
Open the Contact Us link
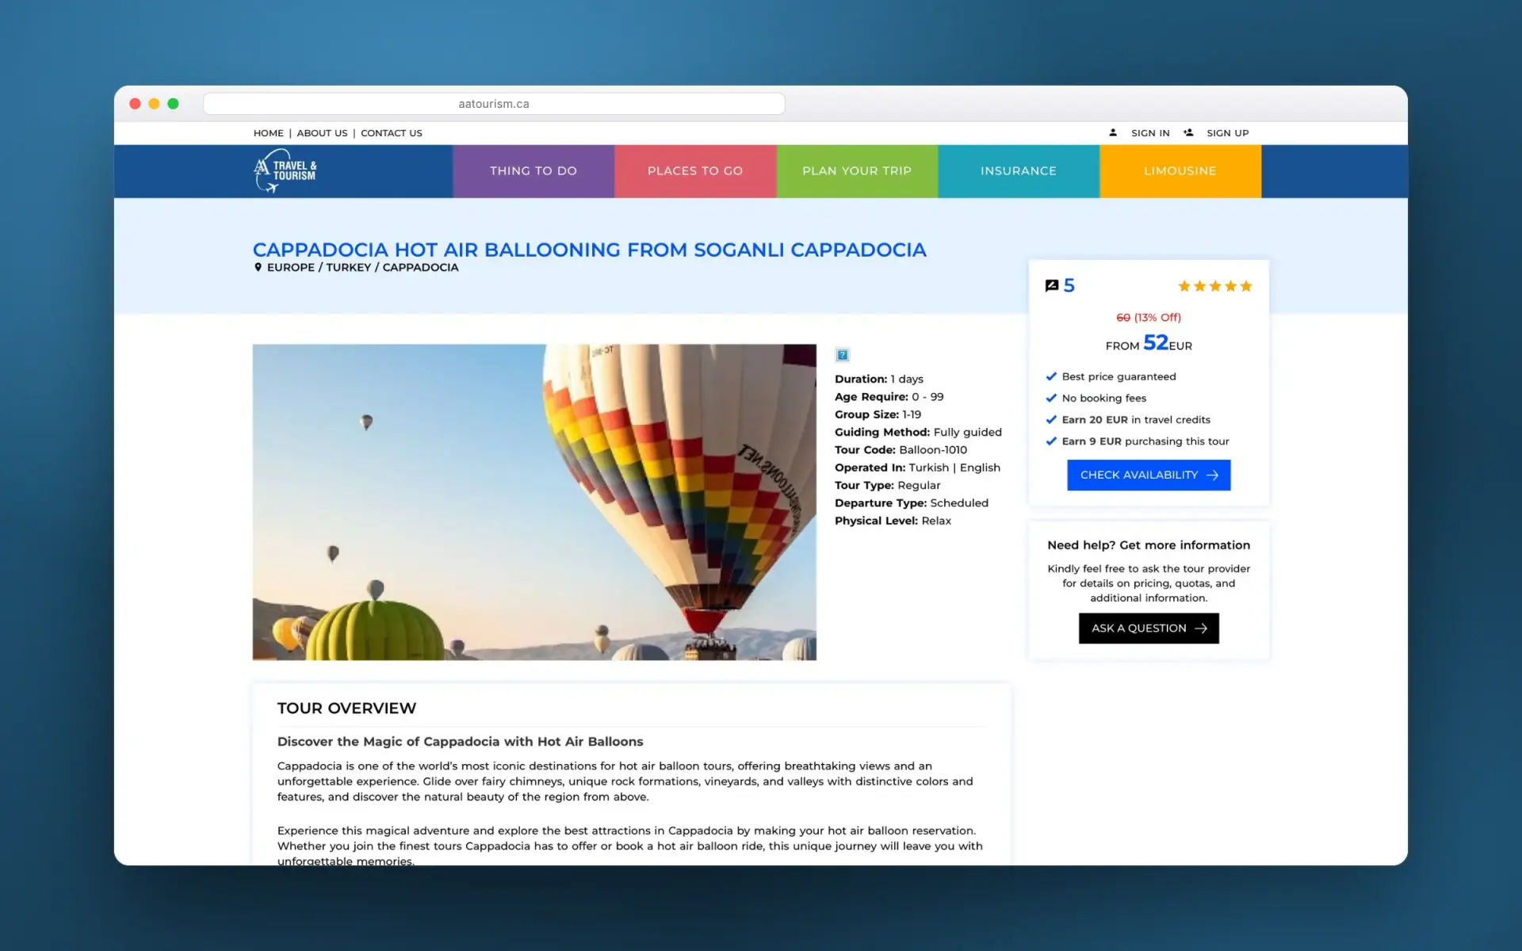click(x=392, y=133)
